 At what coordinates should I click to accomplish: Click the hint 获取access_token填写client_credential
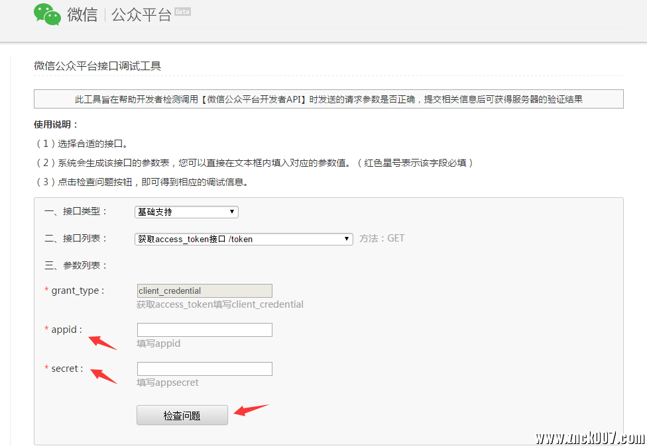click(220, 304)
